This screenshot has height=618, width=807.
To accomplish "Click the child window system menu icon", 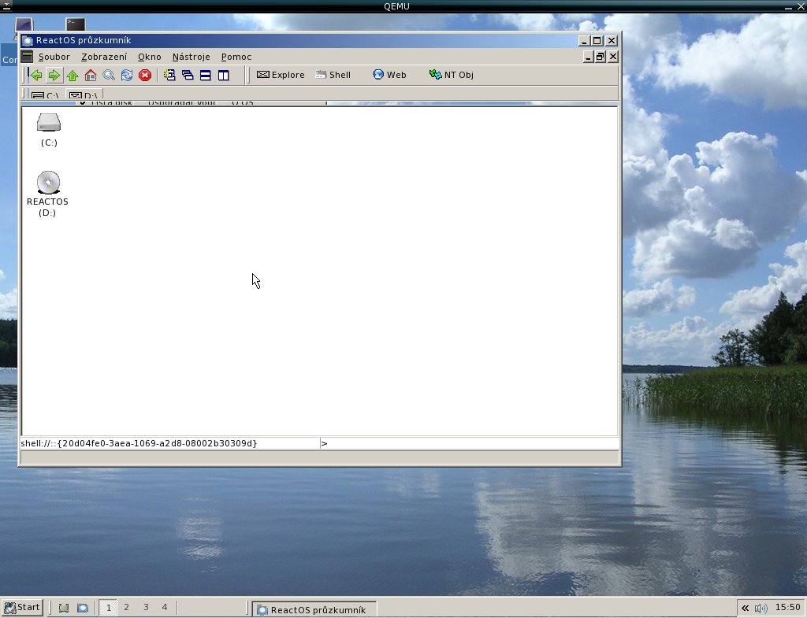I will [27, 57].
